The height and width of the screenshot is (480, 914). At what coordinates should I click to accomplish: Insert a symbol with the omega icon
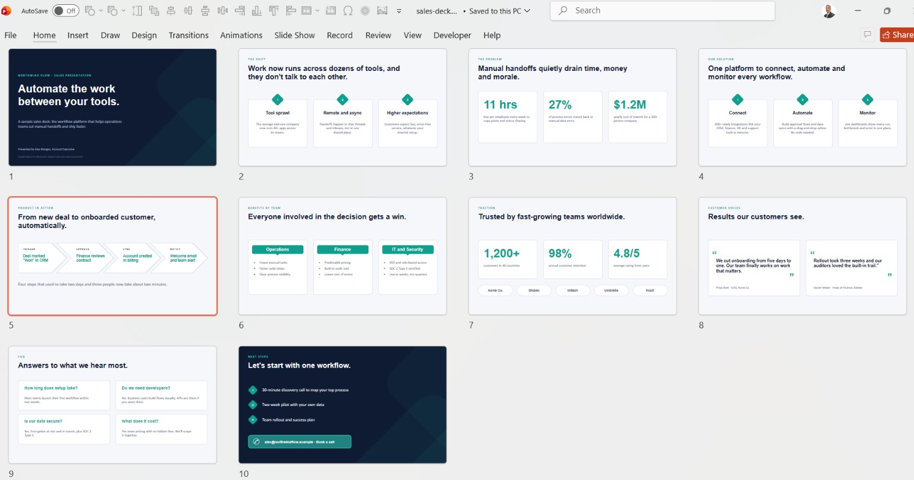pyautogui.click(x=347, y=11)
